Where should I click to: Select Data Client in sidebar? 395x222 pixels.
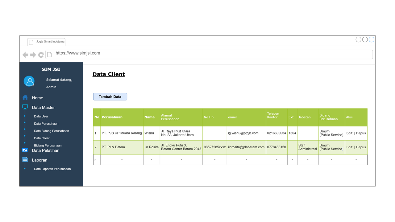(42, 138)
